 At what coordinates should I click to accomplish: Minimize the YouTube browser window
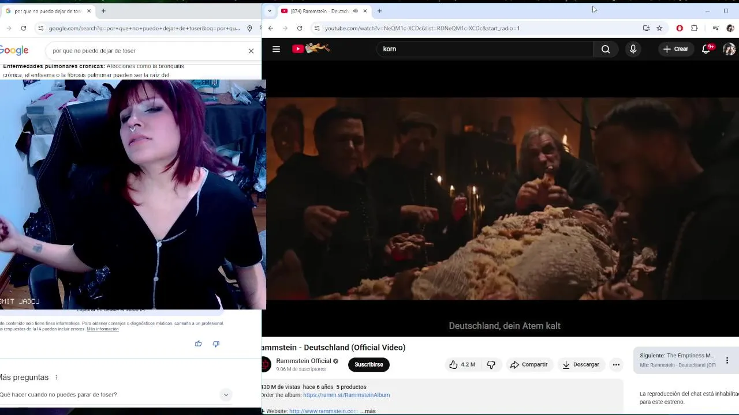[707, 11]
